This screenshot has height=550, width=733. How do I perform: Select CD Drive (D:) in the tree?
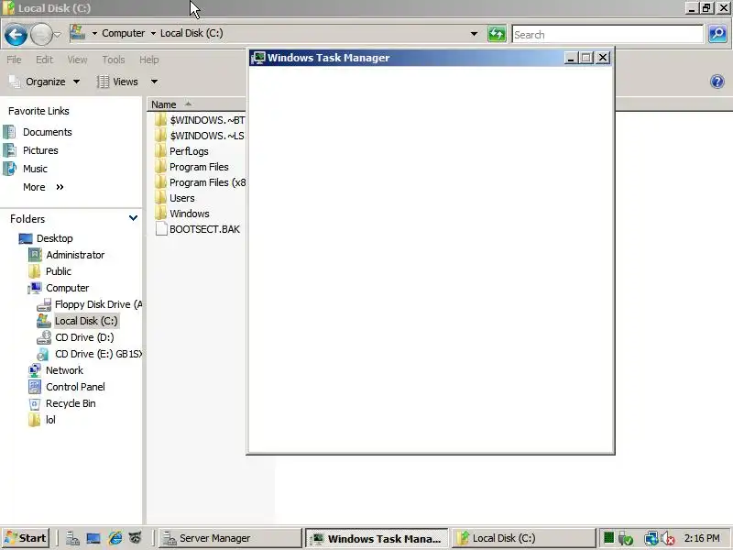(x=84, y=337)
